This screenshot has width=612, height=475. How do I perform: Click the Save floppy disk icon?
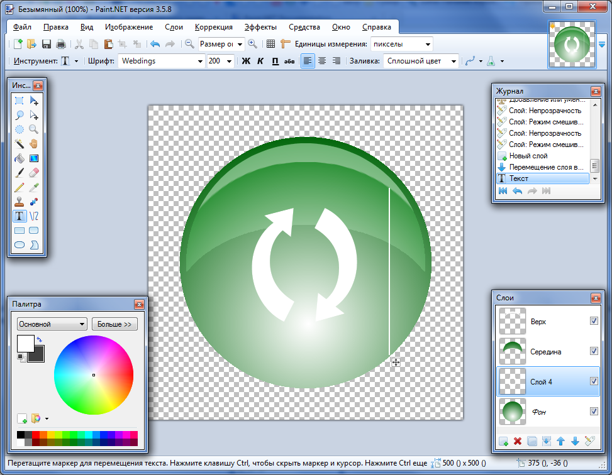pyautogui.click(x=47, y=44)
